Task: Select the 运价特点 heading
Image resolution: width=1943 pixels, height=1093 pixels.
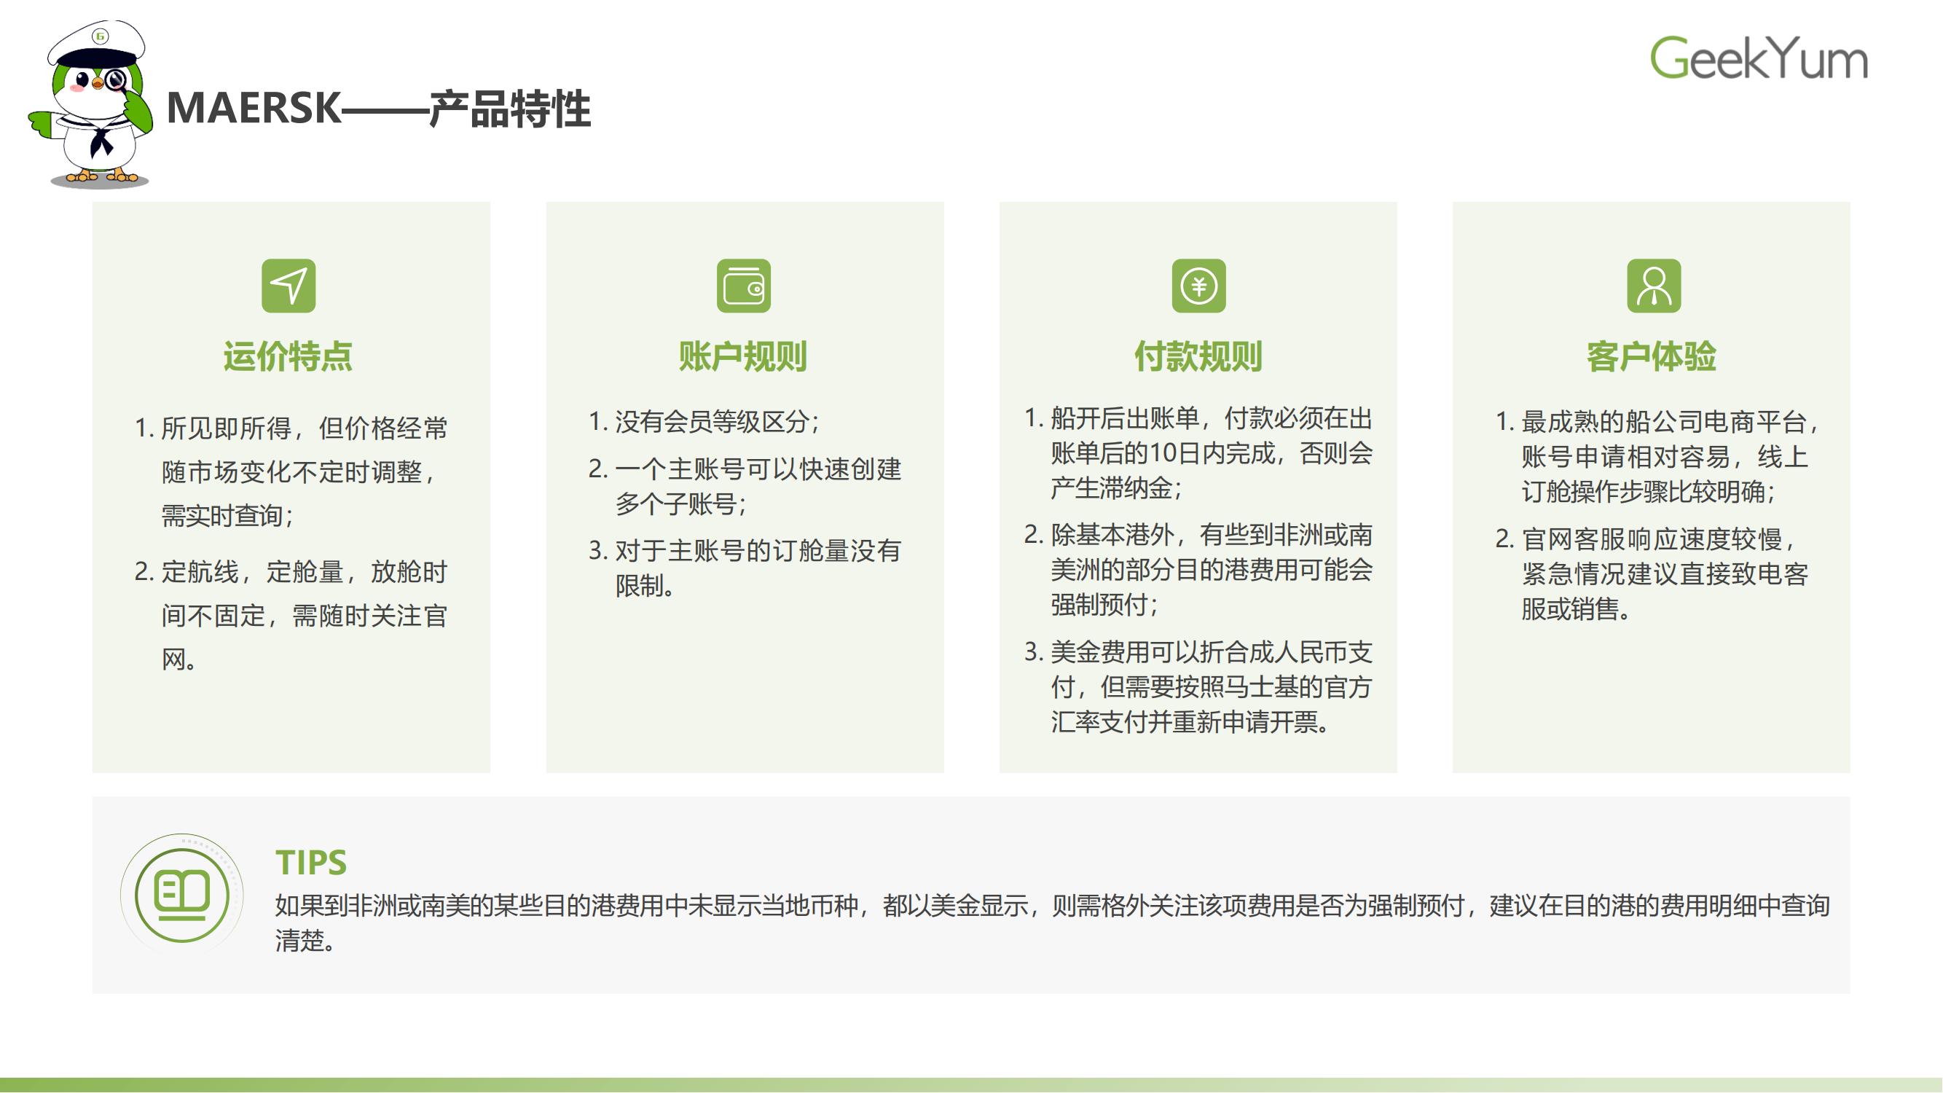Action: tap(288, 356)
